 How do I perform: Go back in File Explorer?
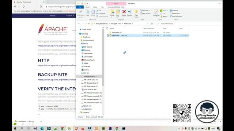(79, 24)
